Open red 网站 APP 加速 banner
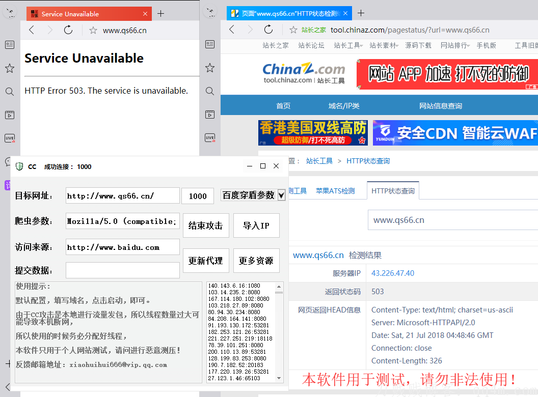The height and width of the screenshot is (397, 538). point(447,74)
